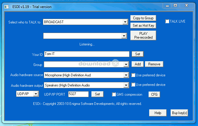Click the Copy to Group button
The height and width of the screenshot is (126, 198).
[143, 18]
